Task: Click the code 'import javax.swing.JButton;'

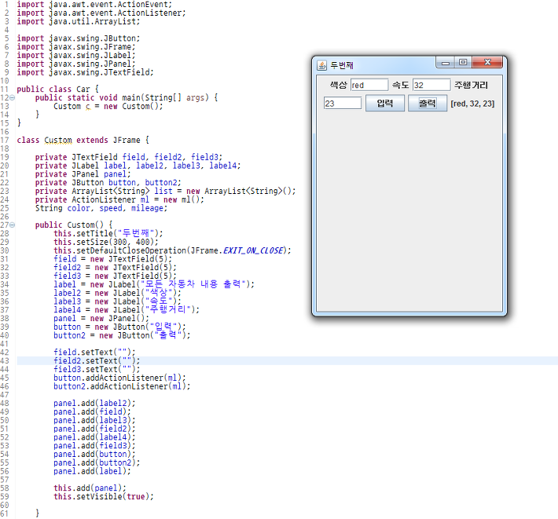Action: (79, 38)
